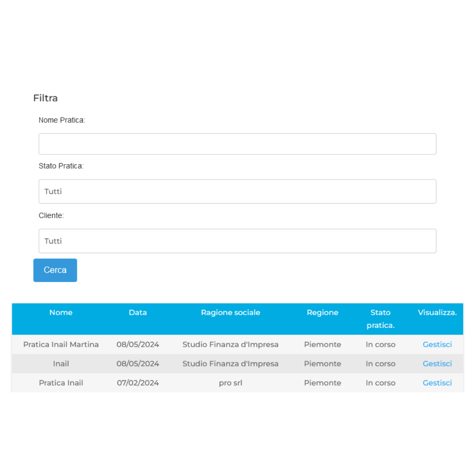Click the Nome Pratica text field
Screen dimensions: 474x474
point(237,144)
